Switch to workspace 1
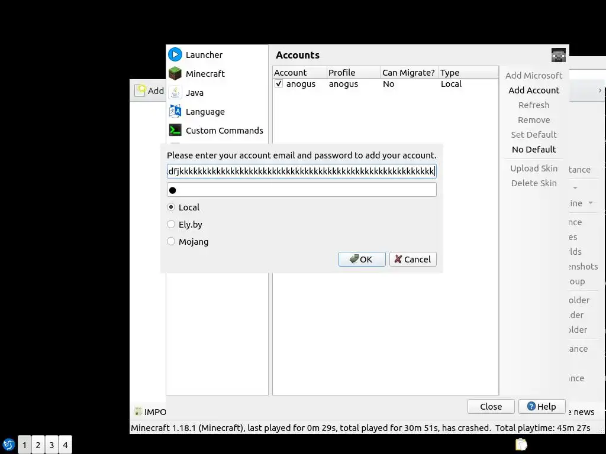The height and width of the screenshot is (454, 606). (24, 445)
